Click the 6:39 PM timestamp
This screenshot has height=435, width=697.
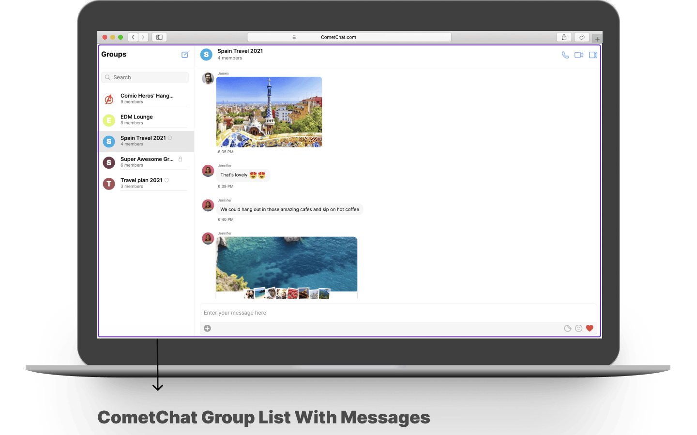[x=226, y=186]
